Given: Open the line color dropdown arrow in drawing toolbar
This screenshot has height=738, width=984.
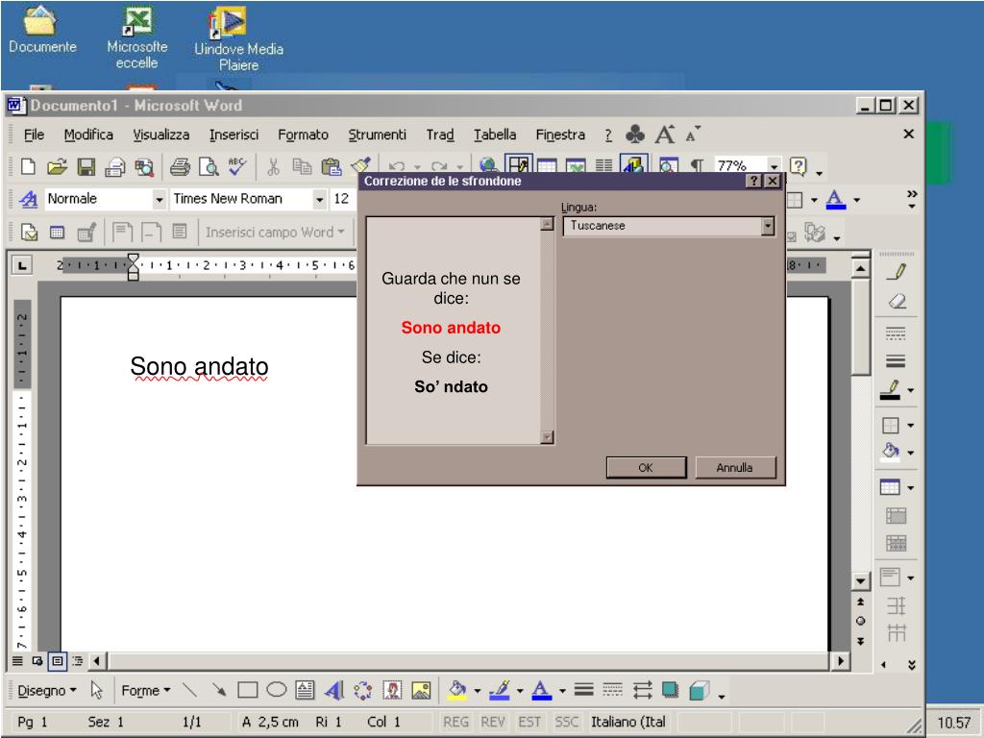Looking at the screenshot, I should (x=520, y=691).
